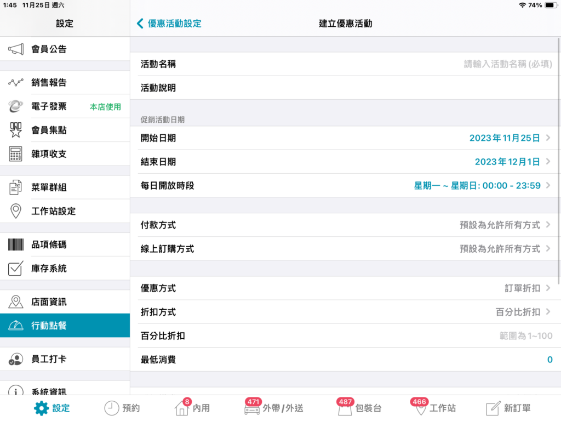This screenshot has width=561, height=421.
Task: Click the house icon for 內用
Action: (182, 408)
